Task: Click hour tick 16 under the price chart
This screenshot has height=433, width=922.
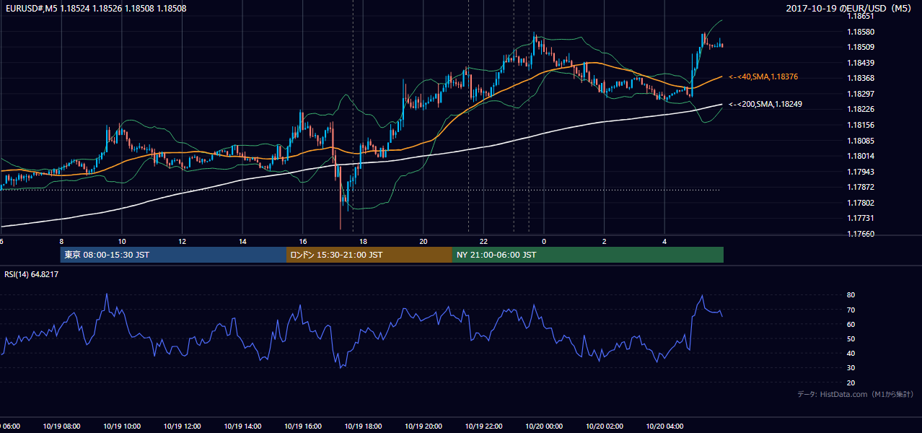Action: (x=303, y=242)
